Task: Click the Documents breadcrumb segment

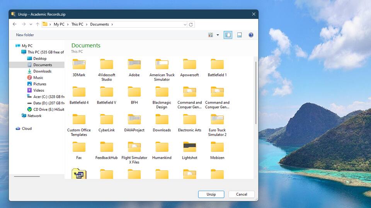Action: (99, 24)
